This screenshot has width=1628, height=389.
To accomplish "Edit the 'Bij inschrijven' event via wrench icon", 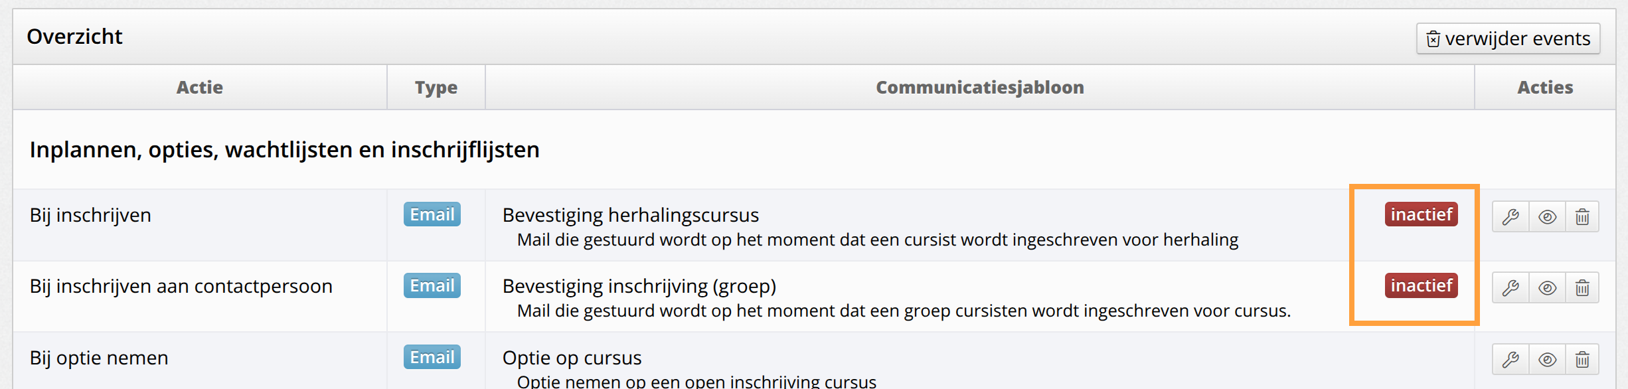I will pyautogui.click(x=1510, y=216).
